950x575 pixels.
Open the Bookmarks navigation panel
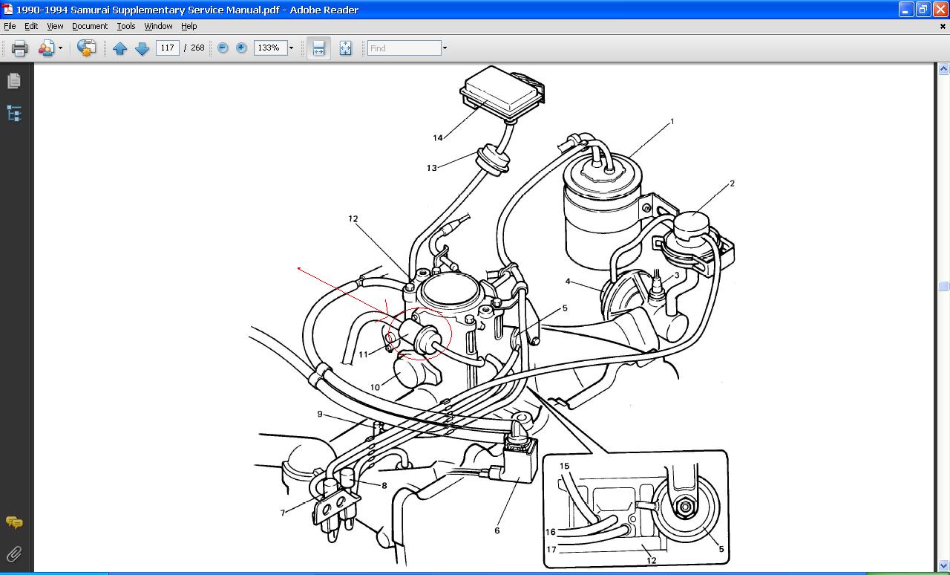pyautogui.click(x=14, y=114)
